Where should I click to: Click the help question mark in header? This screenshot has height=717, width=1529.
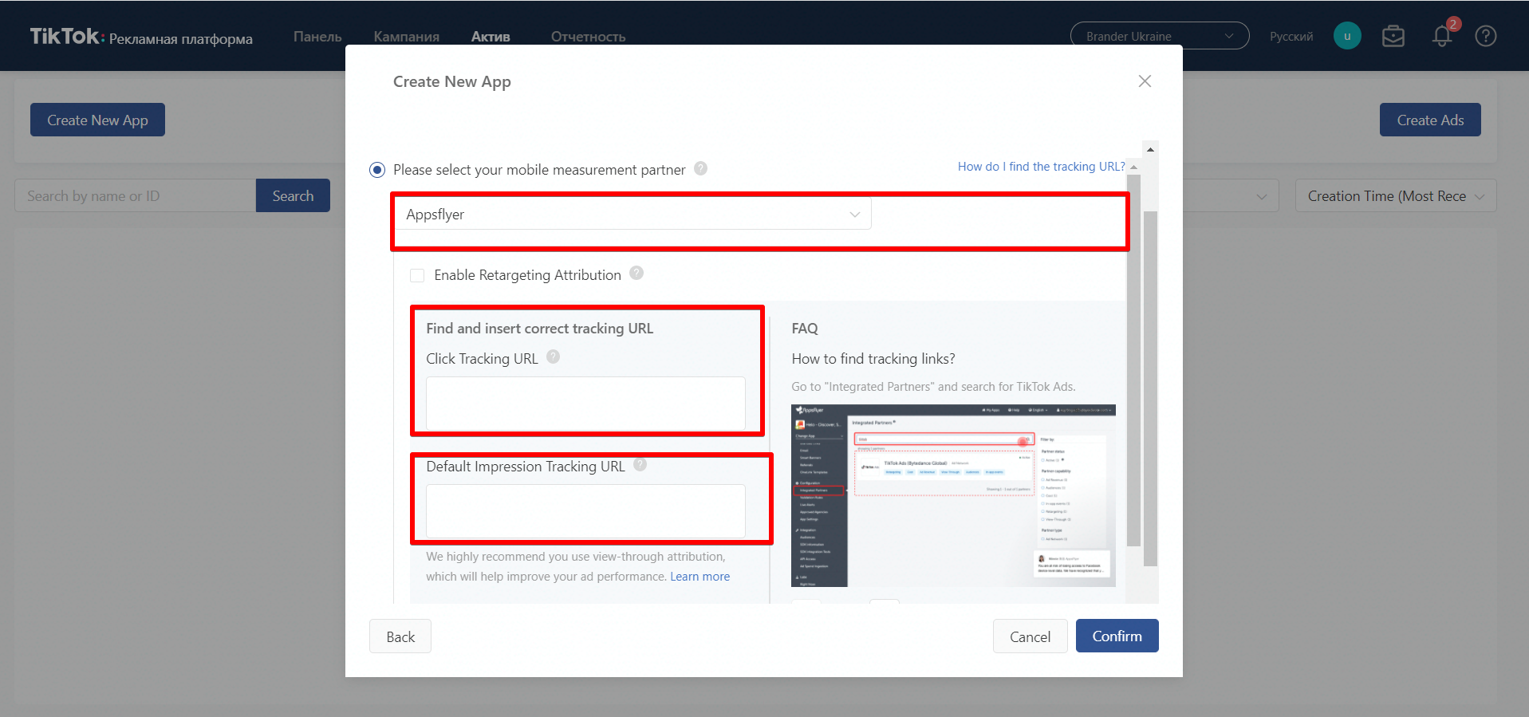(1485, 37)
